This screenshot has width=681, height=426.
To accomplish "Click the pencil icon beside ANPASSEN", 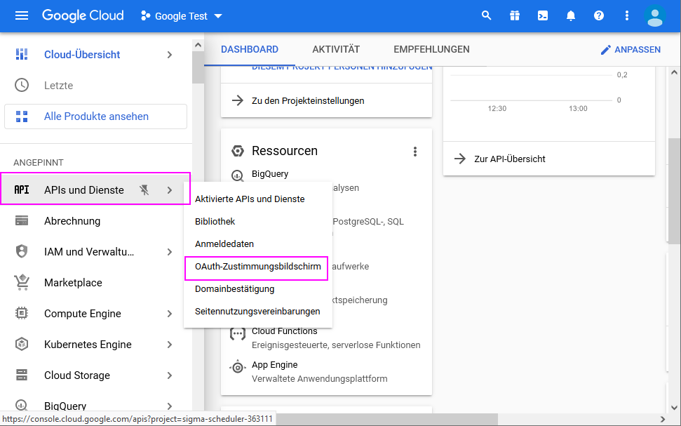I will click(605, 50).
